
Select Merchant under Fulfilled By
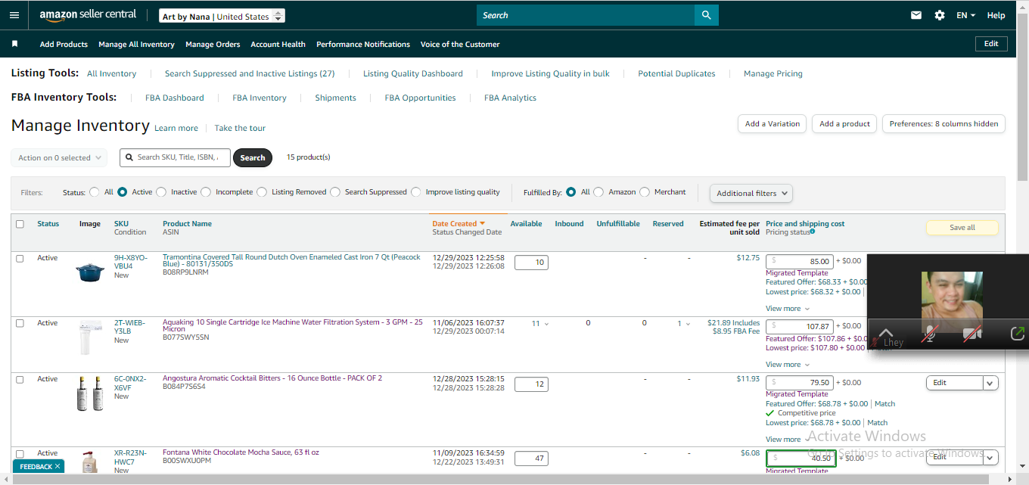645,192
